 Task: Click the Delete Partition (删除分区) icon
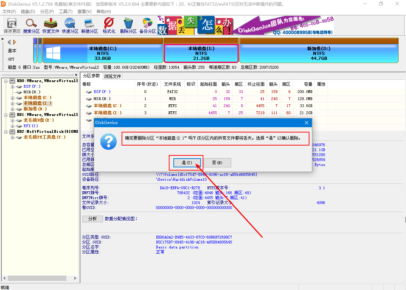[128, 26]
